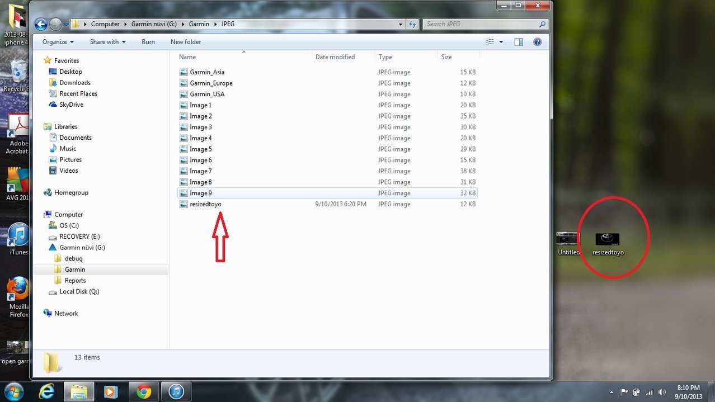
Task: Click Favorites in the navigation pane
Action: click(67, 60)
